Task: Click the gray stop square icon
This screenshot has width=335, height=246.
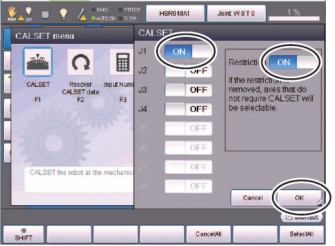Action: (x=45, y=14)
